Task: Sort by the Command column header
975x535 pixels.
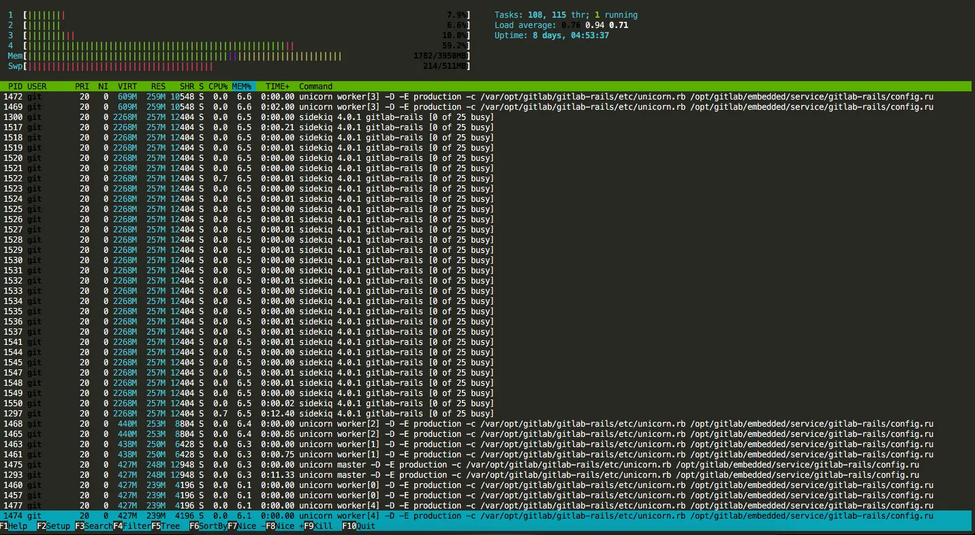Action: [315, 87]
